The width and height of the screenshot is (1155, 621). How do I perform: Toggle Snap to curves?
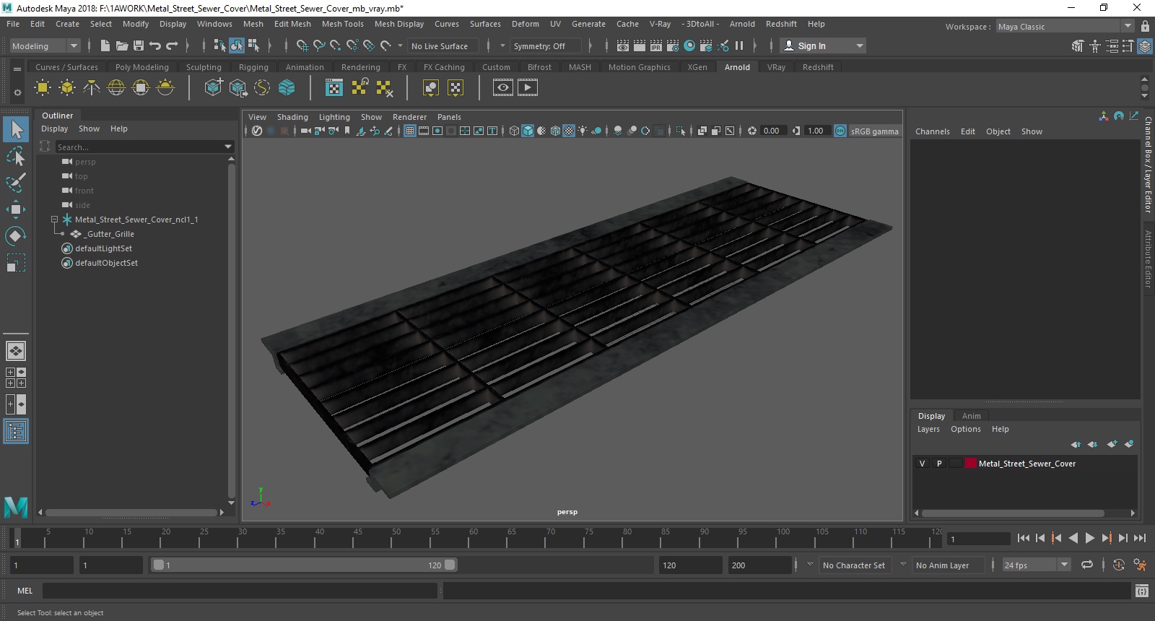pos(319,45)
